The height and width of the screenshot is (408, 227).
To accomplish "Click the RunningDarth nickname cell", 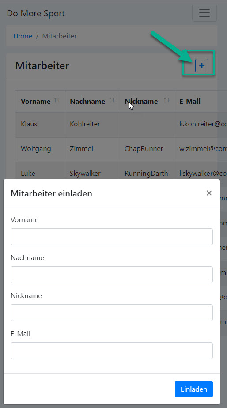I will pos(146,173).
